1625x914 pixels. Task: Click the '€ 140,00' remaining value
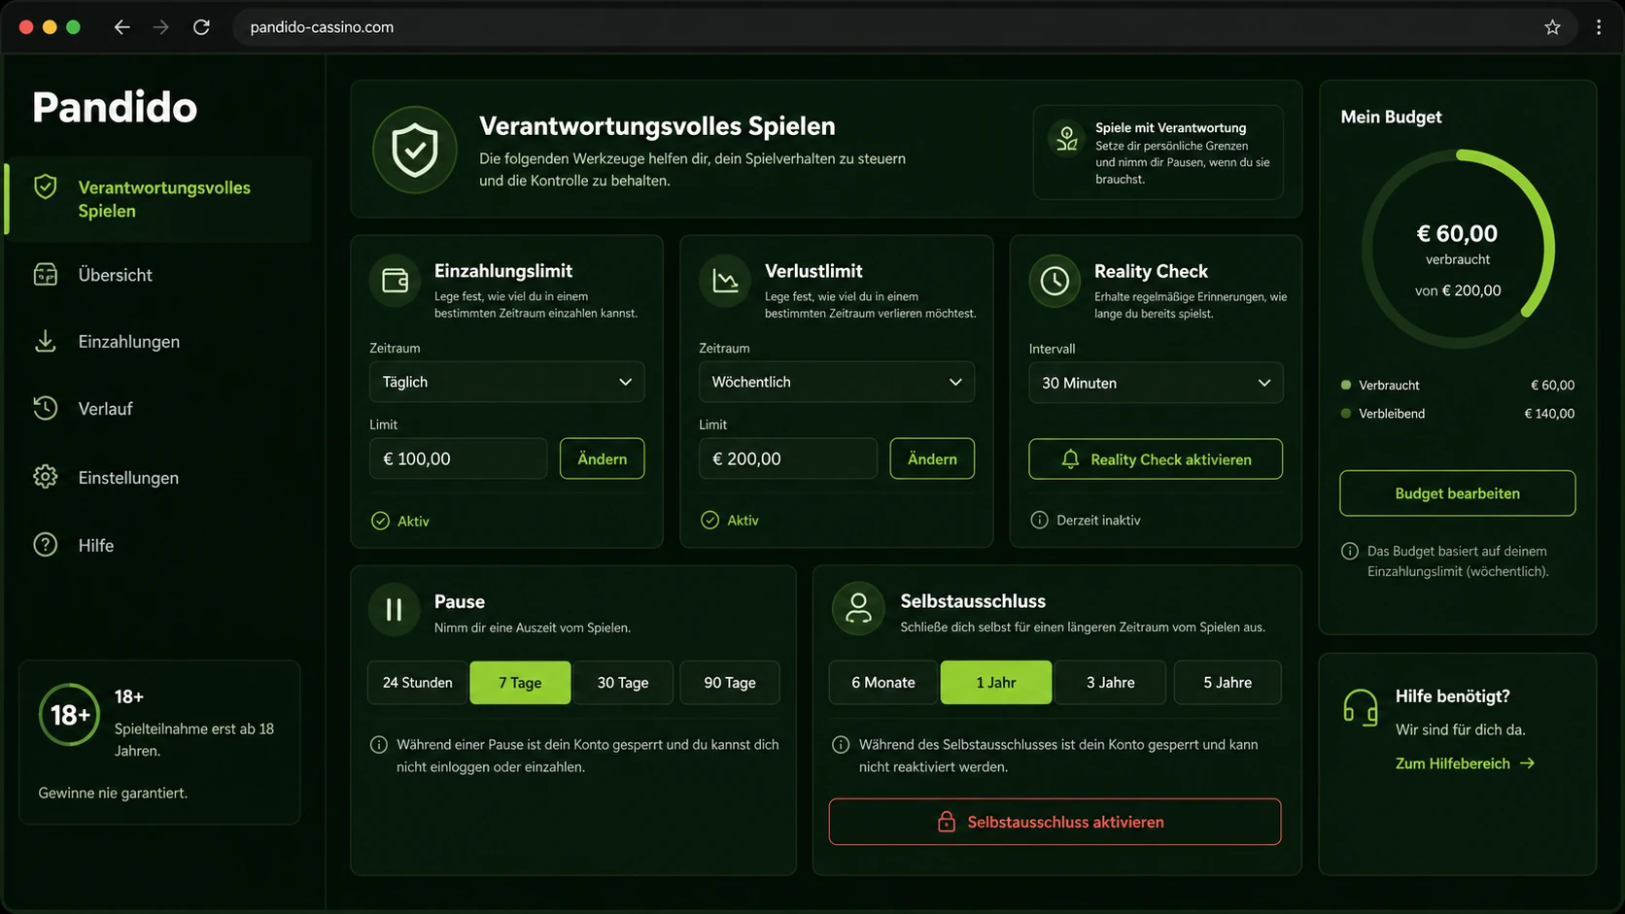(1549, 414)
